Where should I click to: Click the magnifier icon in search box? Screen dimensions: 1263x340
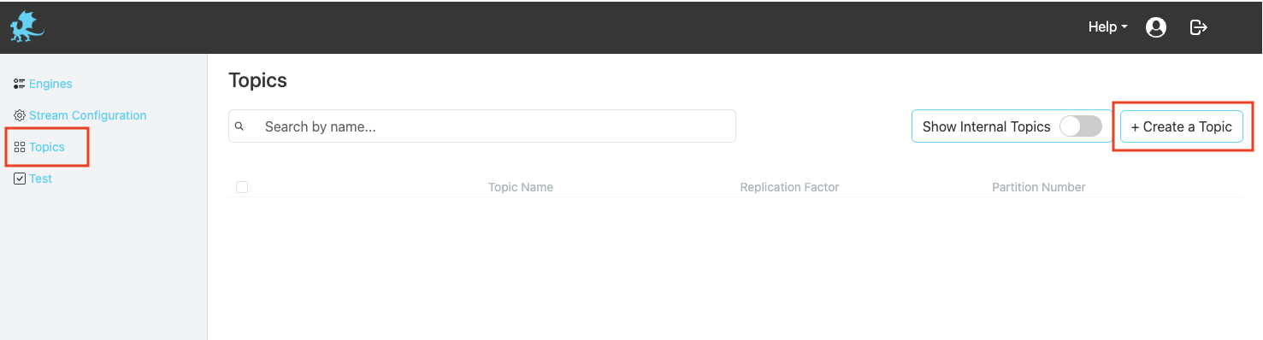(x=239, y=126)
